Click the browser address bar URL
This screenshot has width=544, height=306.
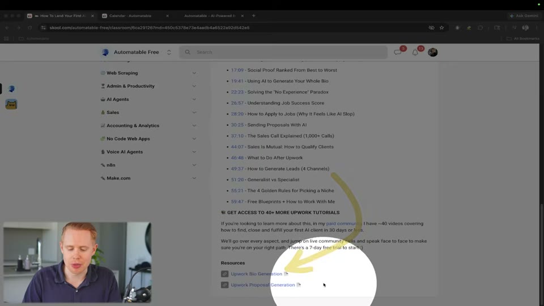pos(149,28)
